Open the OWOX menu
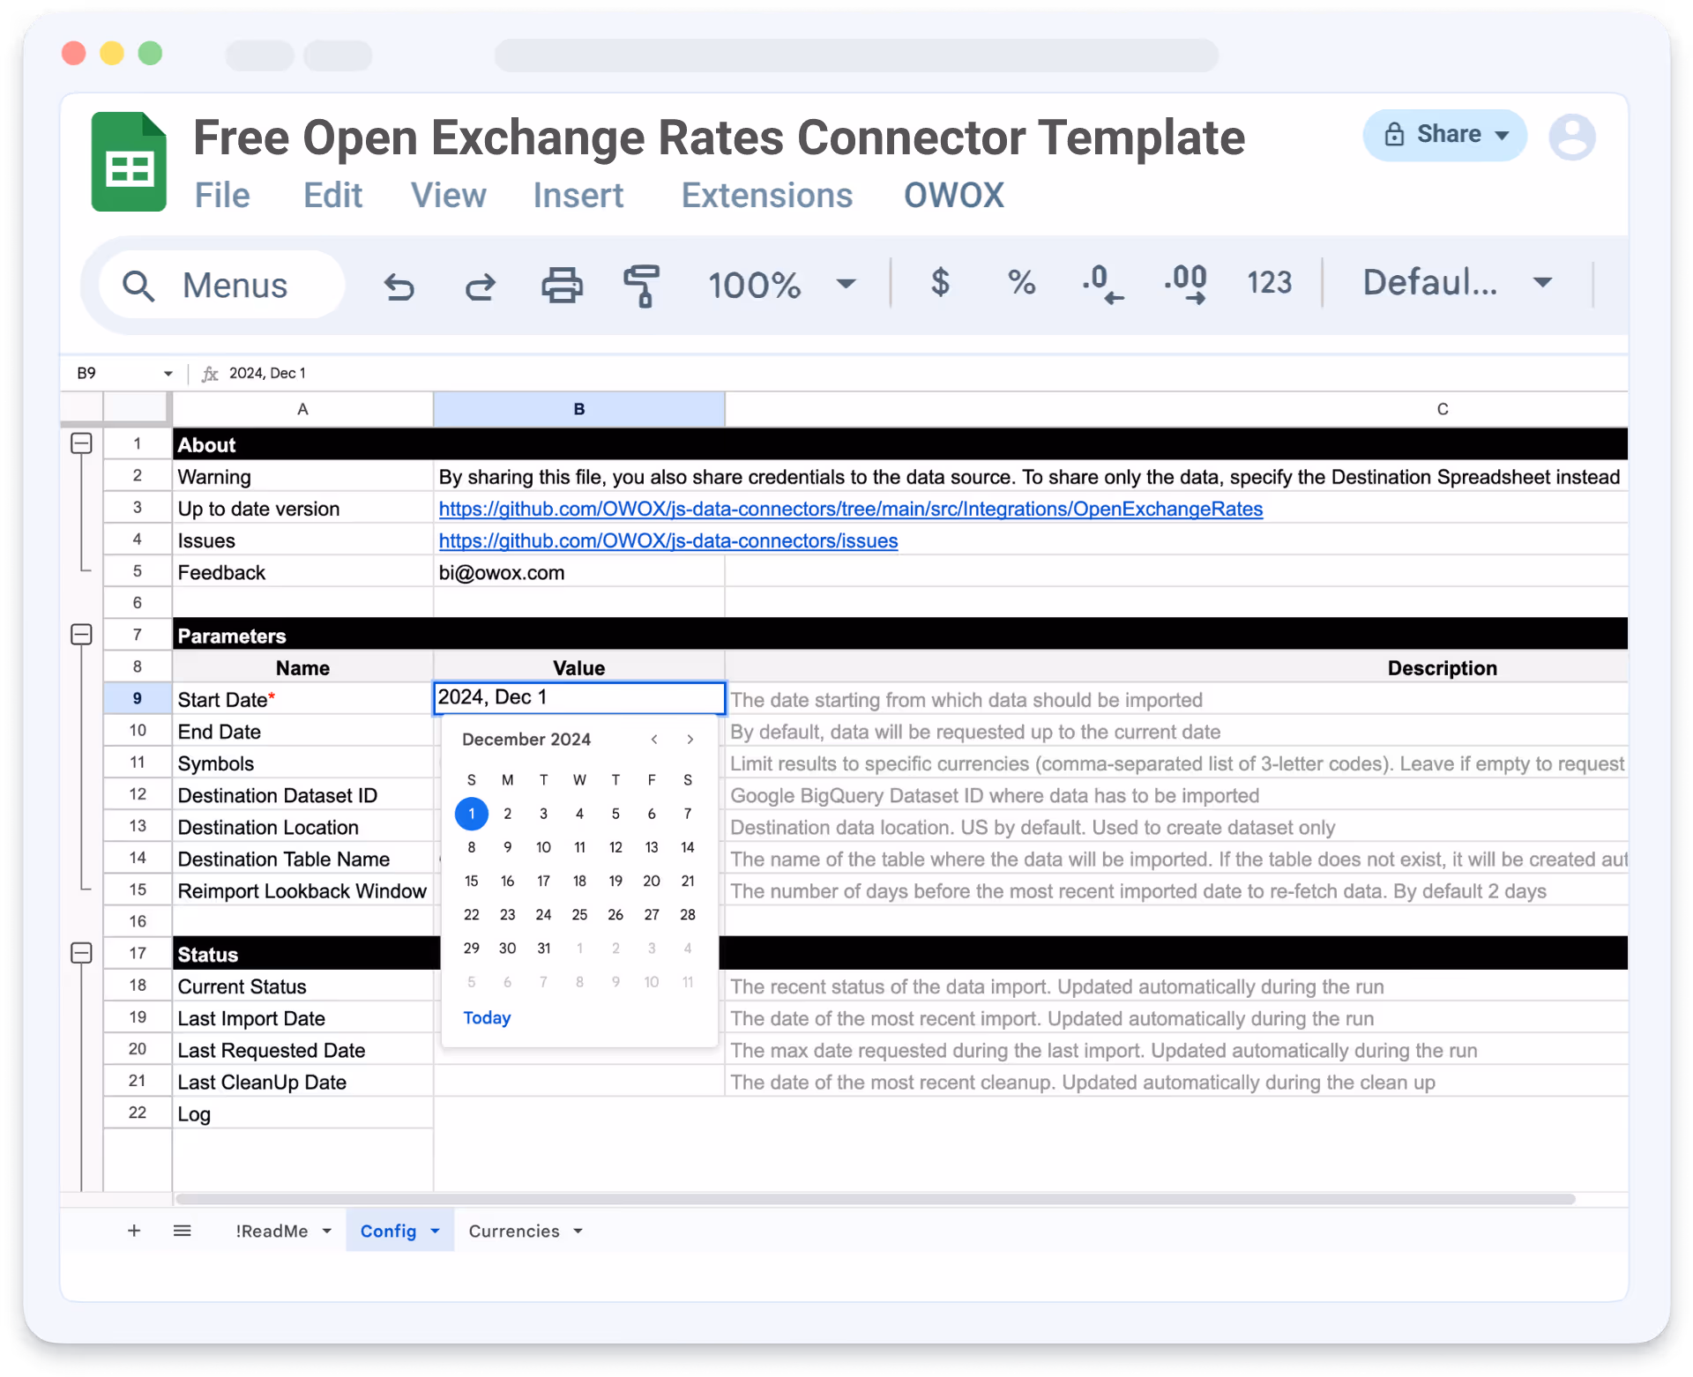Image resolution: width=1693 pixels, height=1377 pixels. click(953, 196)
